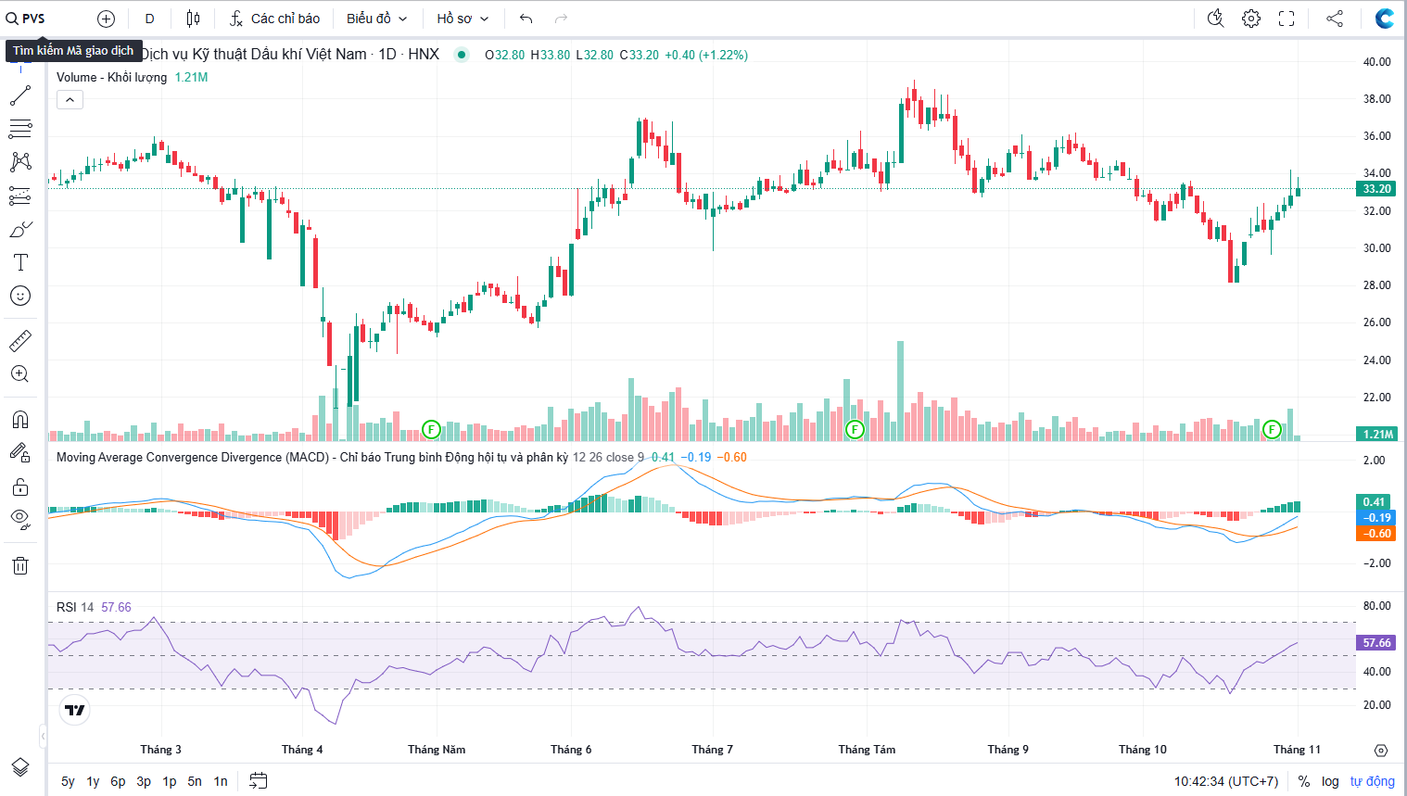Open the Hồ sơ dropdown menu

pos(463,19)
